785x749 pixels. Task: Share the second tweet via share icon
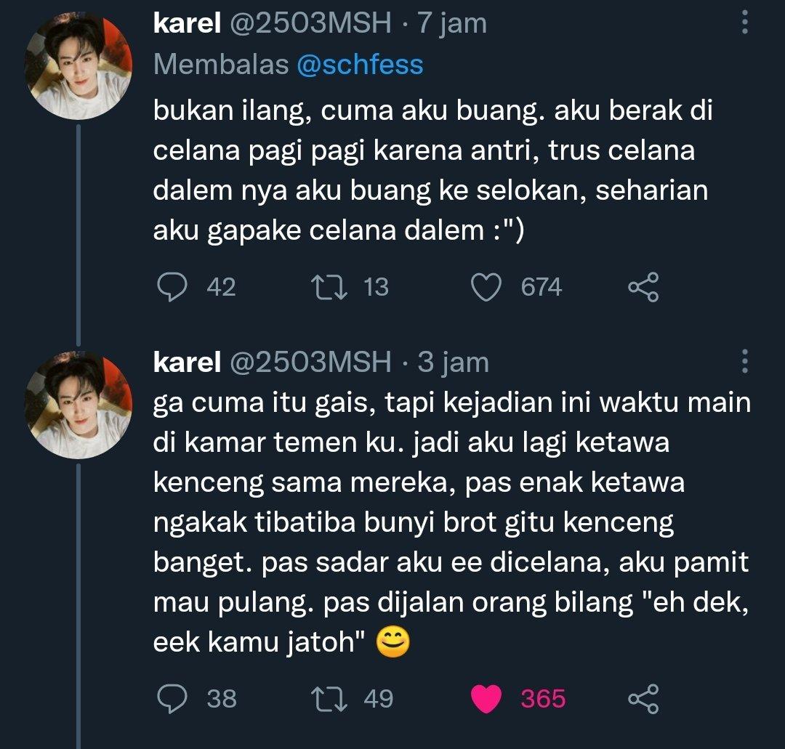click(643, 698)
